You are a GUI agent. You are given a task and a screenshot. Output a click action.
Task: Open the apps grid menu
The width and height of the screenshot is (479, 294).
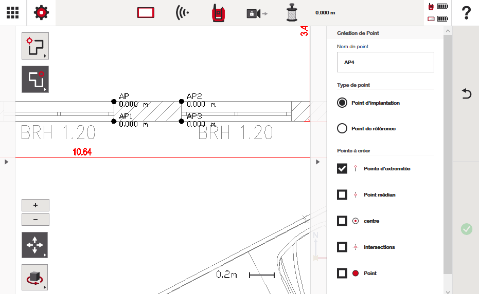point(13,13)
